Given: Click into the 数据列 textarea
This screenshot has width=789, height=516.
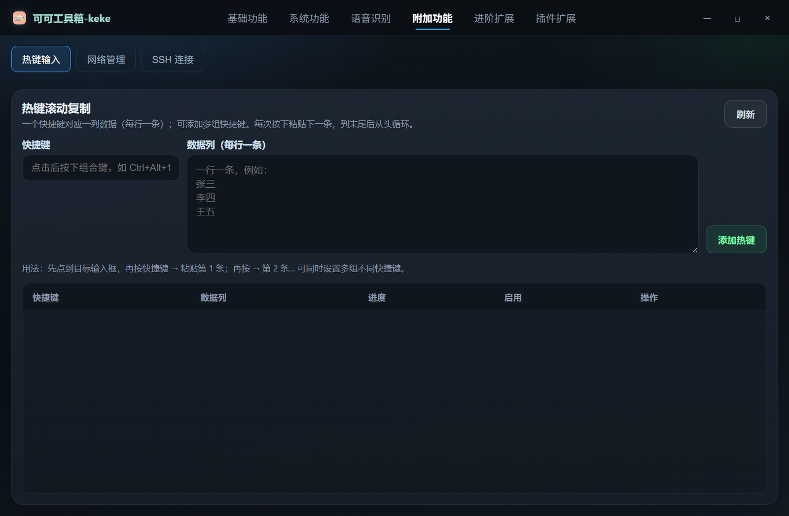Looking at the screenshot, I should [442, 204].
